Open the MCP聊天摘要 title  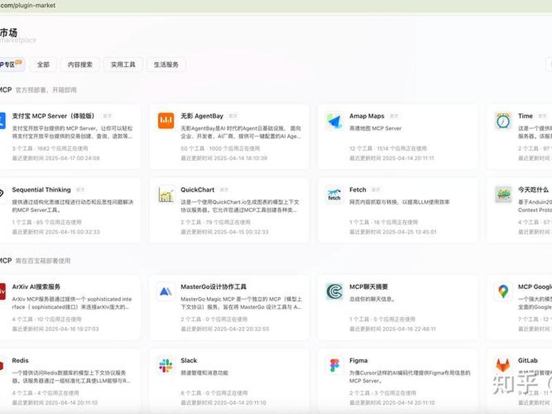[x=368, y=287]
